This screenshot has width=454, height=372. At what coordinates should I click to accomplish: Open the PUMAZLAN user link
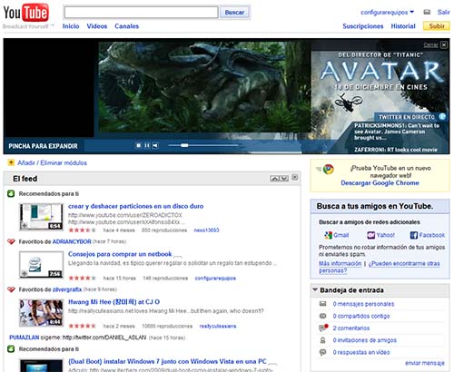click(x=25, y=338)
